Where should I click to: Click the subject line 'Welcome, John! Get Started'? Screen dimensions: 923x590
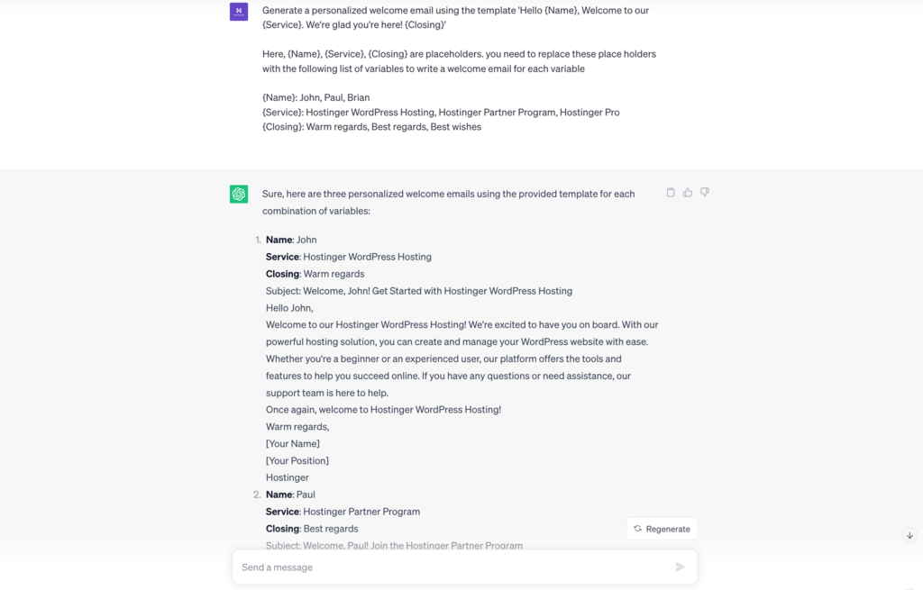coord(418,291)
